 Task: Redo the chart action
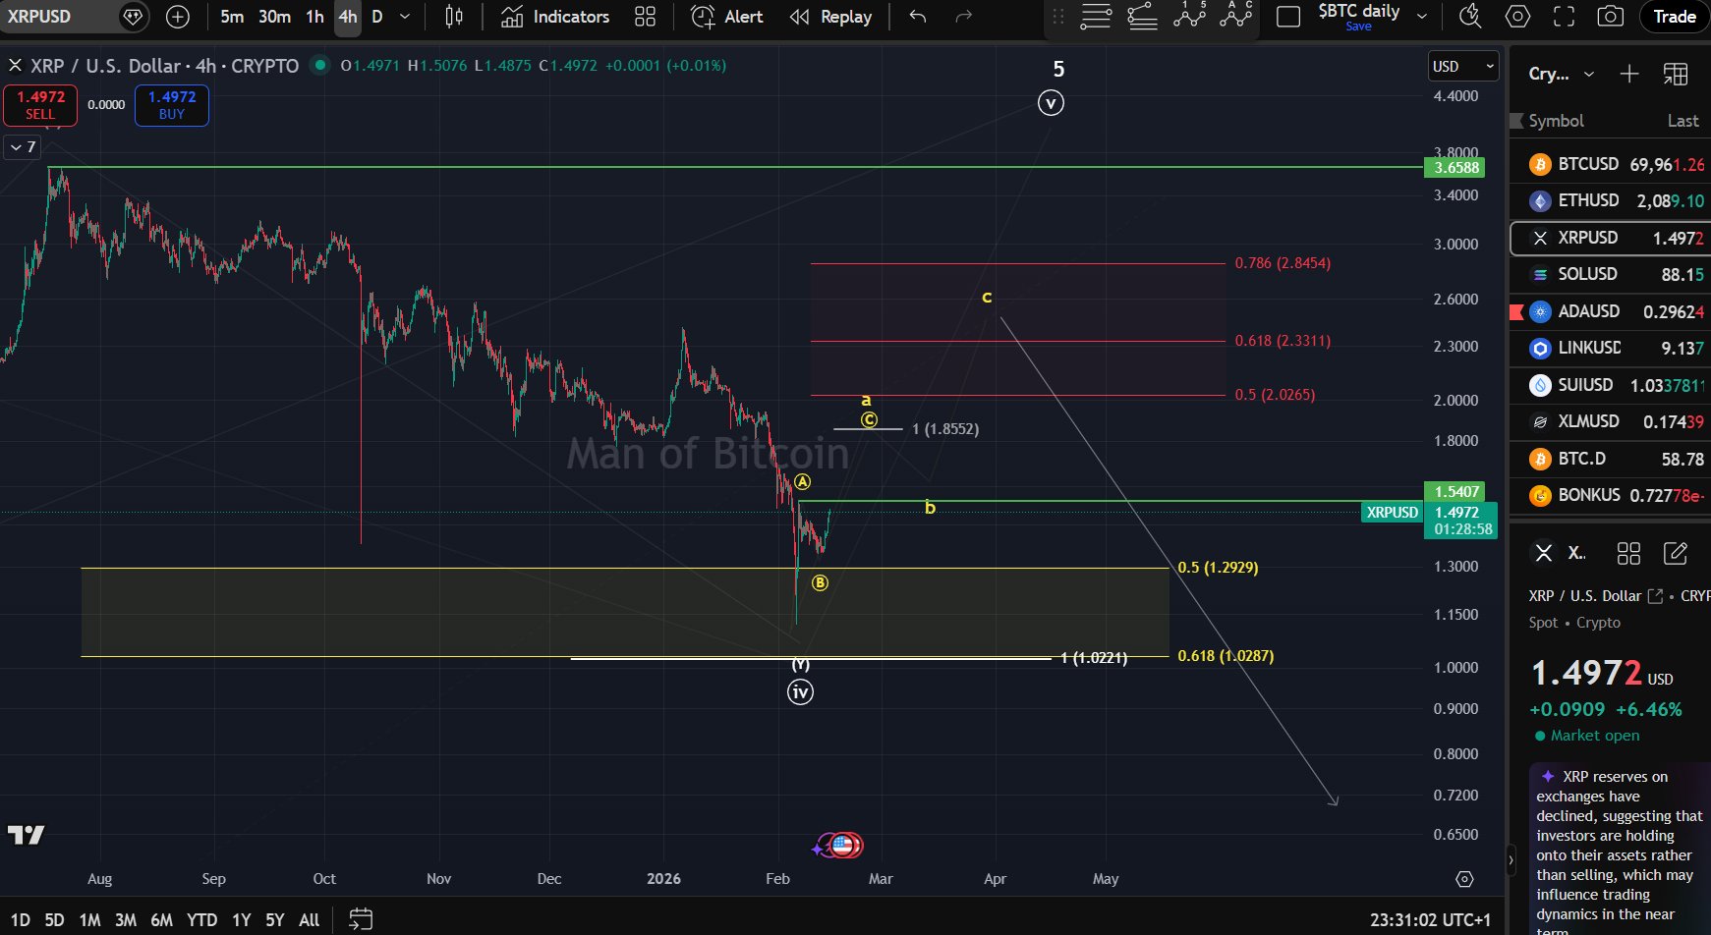point(964,17)
